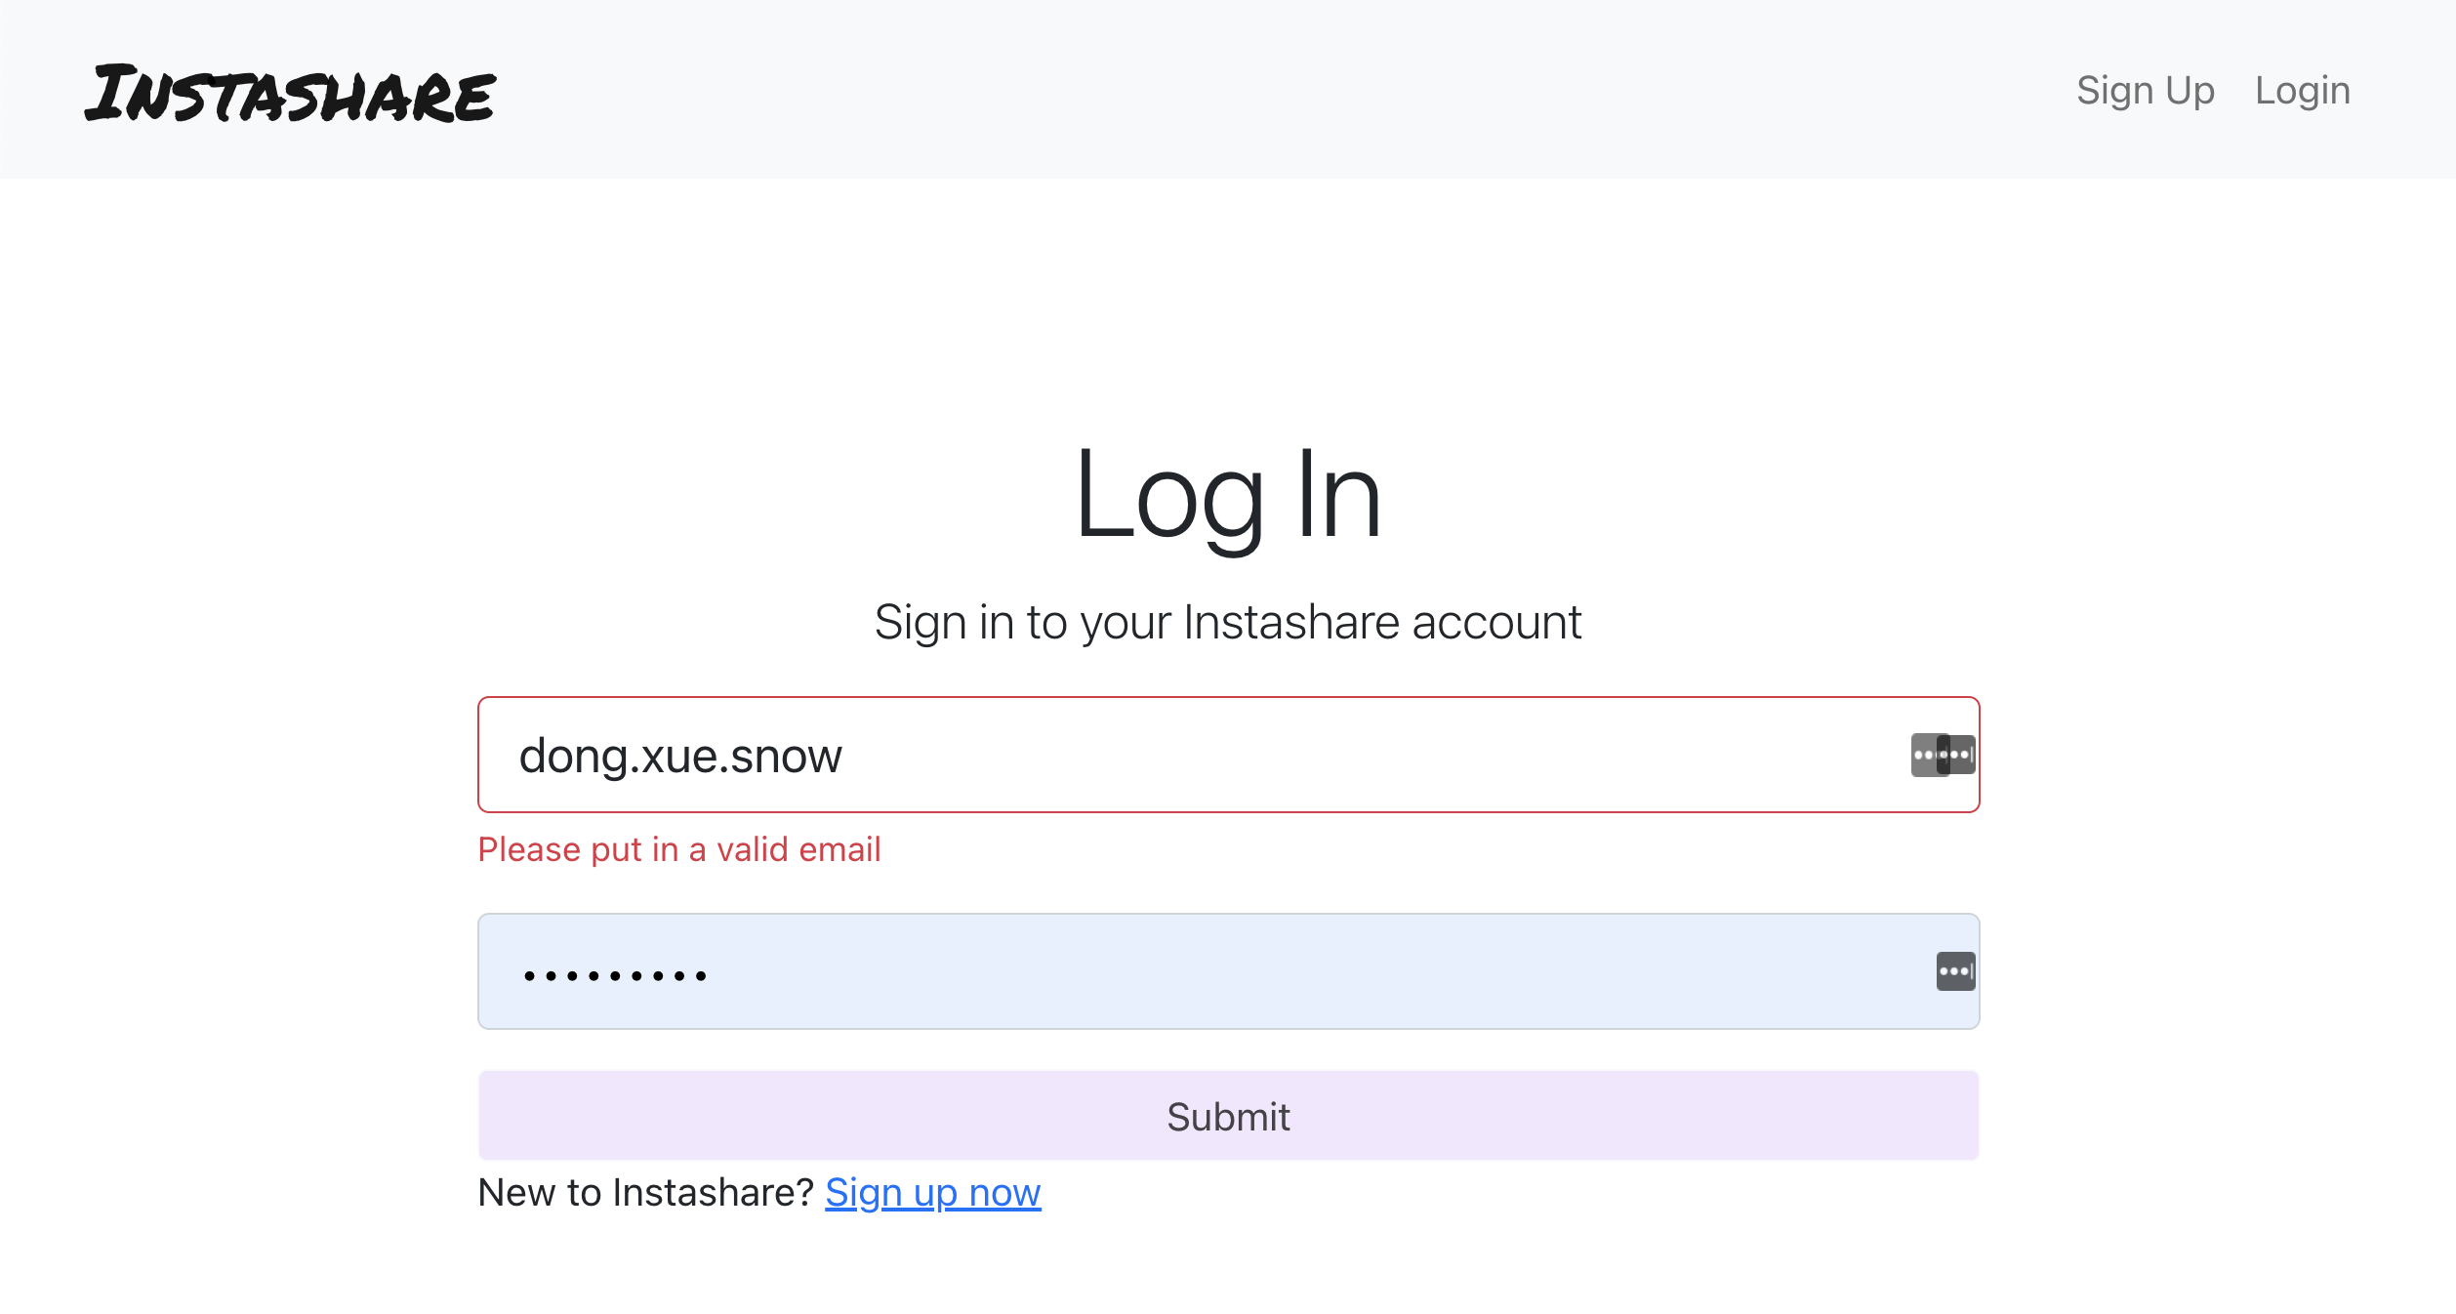
Task: Click the "Sign in to your Instashare account" subtitle
Action: 1228,622
